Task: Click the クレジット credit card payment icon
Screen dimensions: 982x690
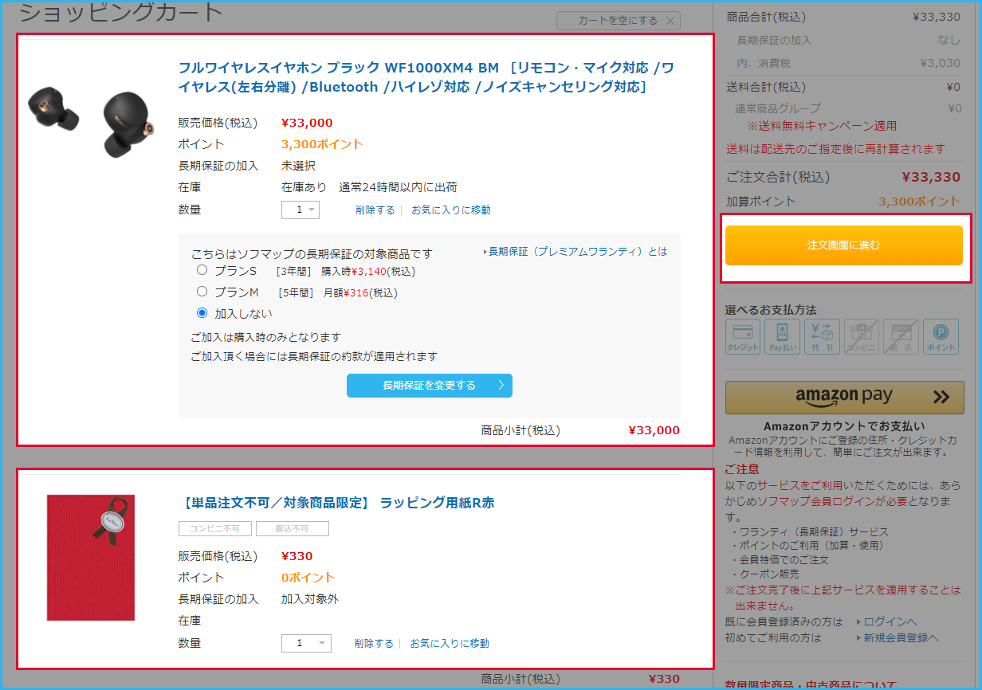Action: click(x=743, y=337)
